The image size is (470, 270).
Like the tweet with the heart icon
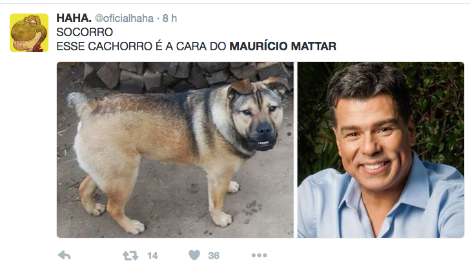194,255
